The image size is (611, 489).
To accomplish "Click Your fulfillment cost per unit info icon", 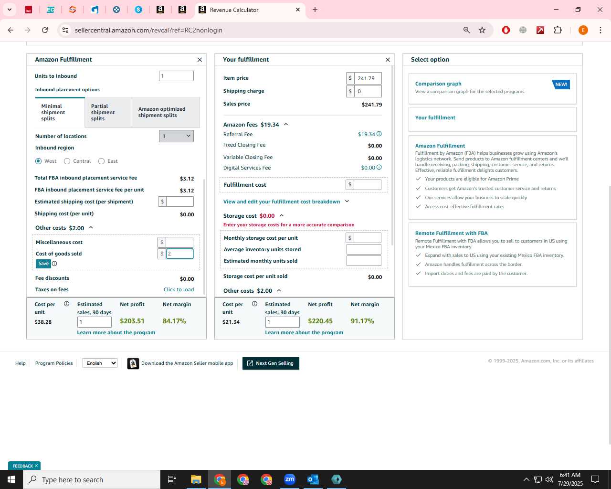I will (x=254, y=304).
